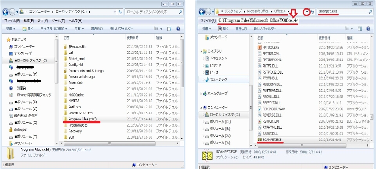The image size is (376, 169).
Task: Open help in the left window toolbar
Action: (178, 29)
